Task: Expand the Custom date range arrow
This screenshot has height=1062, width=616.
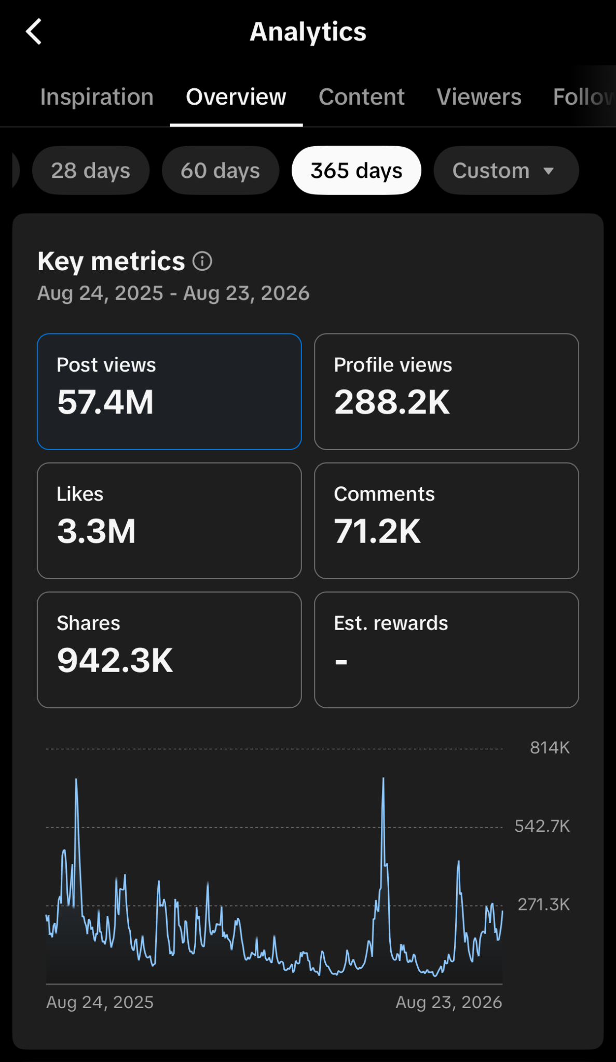Action: pyautogui.click(x=549, y=171)
